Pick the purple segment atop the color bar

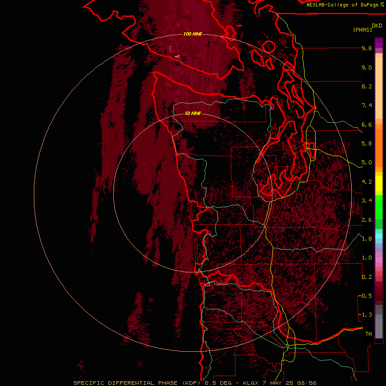pyautogui.click(x=379, y=43)
